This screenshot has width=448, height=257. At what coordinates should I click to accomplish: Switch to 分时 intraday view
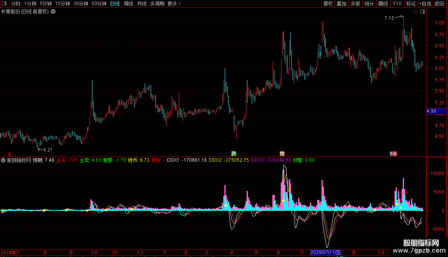(16, 4)
